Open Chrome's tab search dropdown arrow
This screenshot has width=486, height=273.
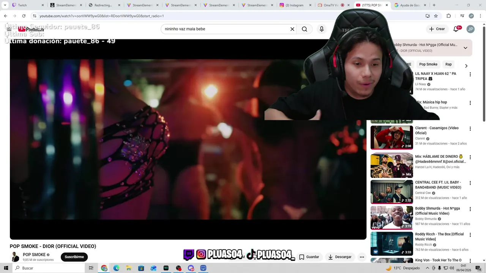pos(5,5)
